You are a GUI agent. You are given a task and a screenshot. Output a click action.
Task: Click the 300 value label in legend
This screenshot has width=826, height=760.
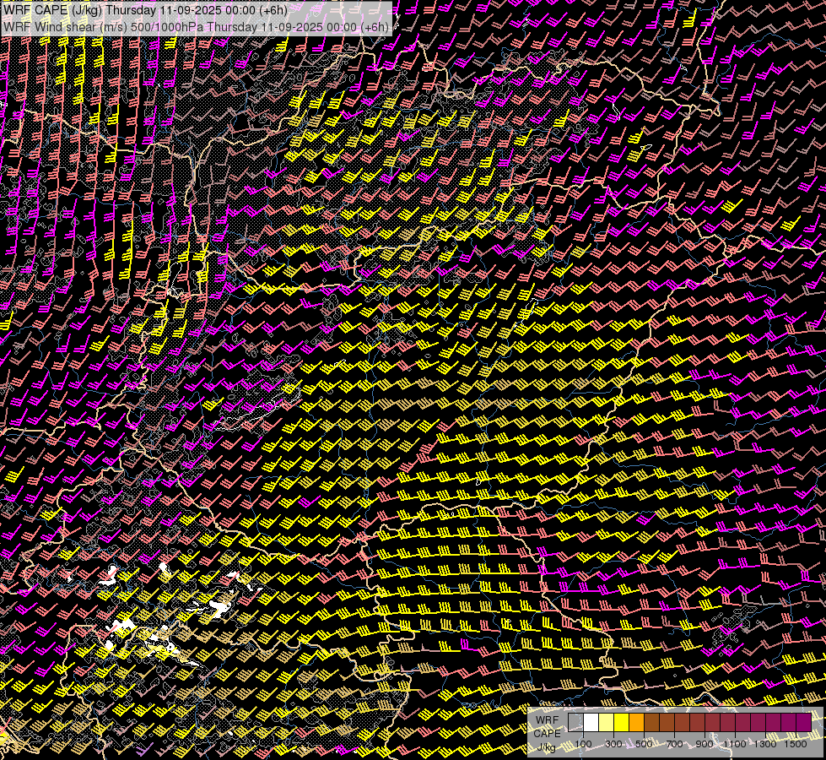tap(613, 744)
